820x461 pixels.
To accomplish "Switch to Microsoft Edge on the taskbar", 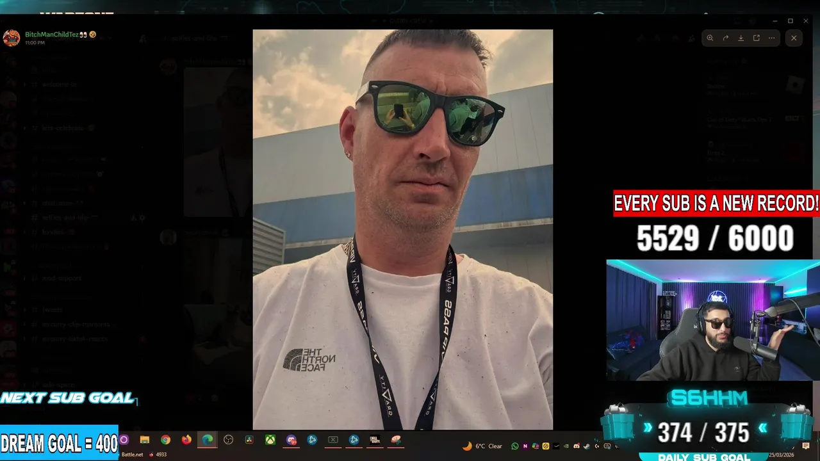I will point(208,440).
